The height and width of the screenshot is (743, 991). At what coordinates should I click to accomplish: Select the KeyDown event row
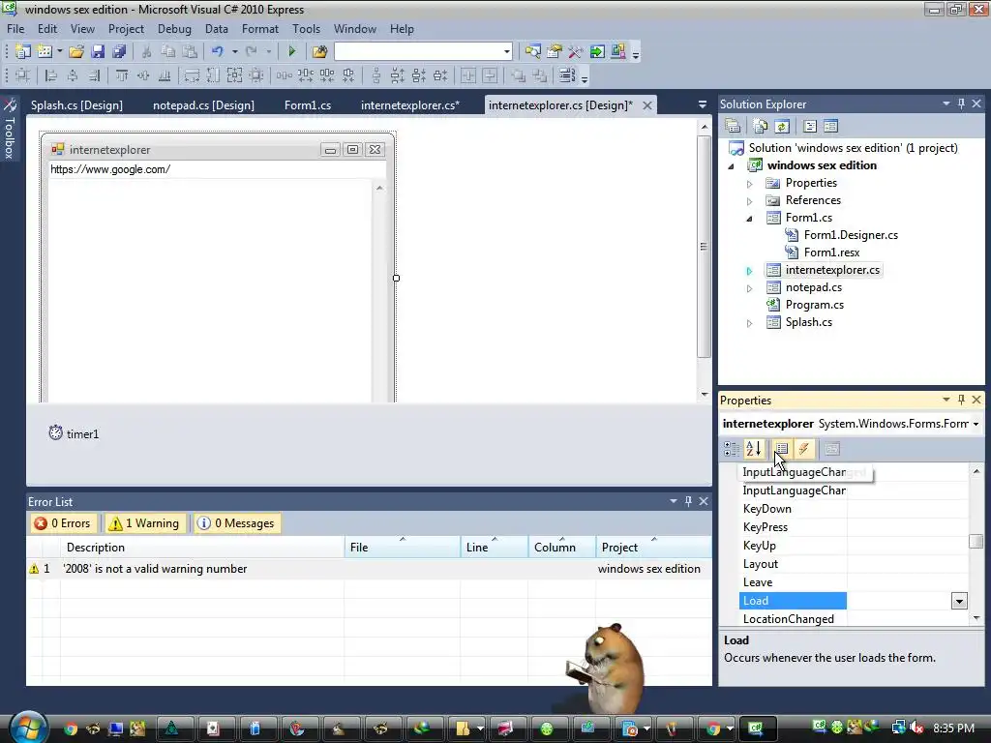(854, 509)
